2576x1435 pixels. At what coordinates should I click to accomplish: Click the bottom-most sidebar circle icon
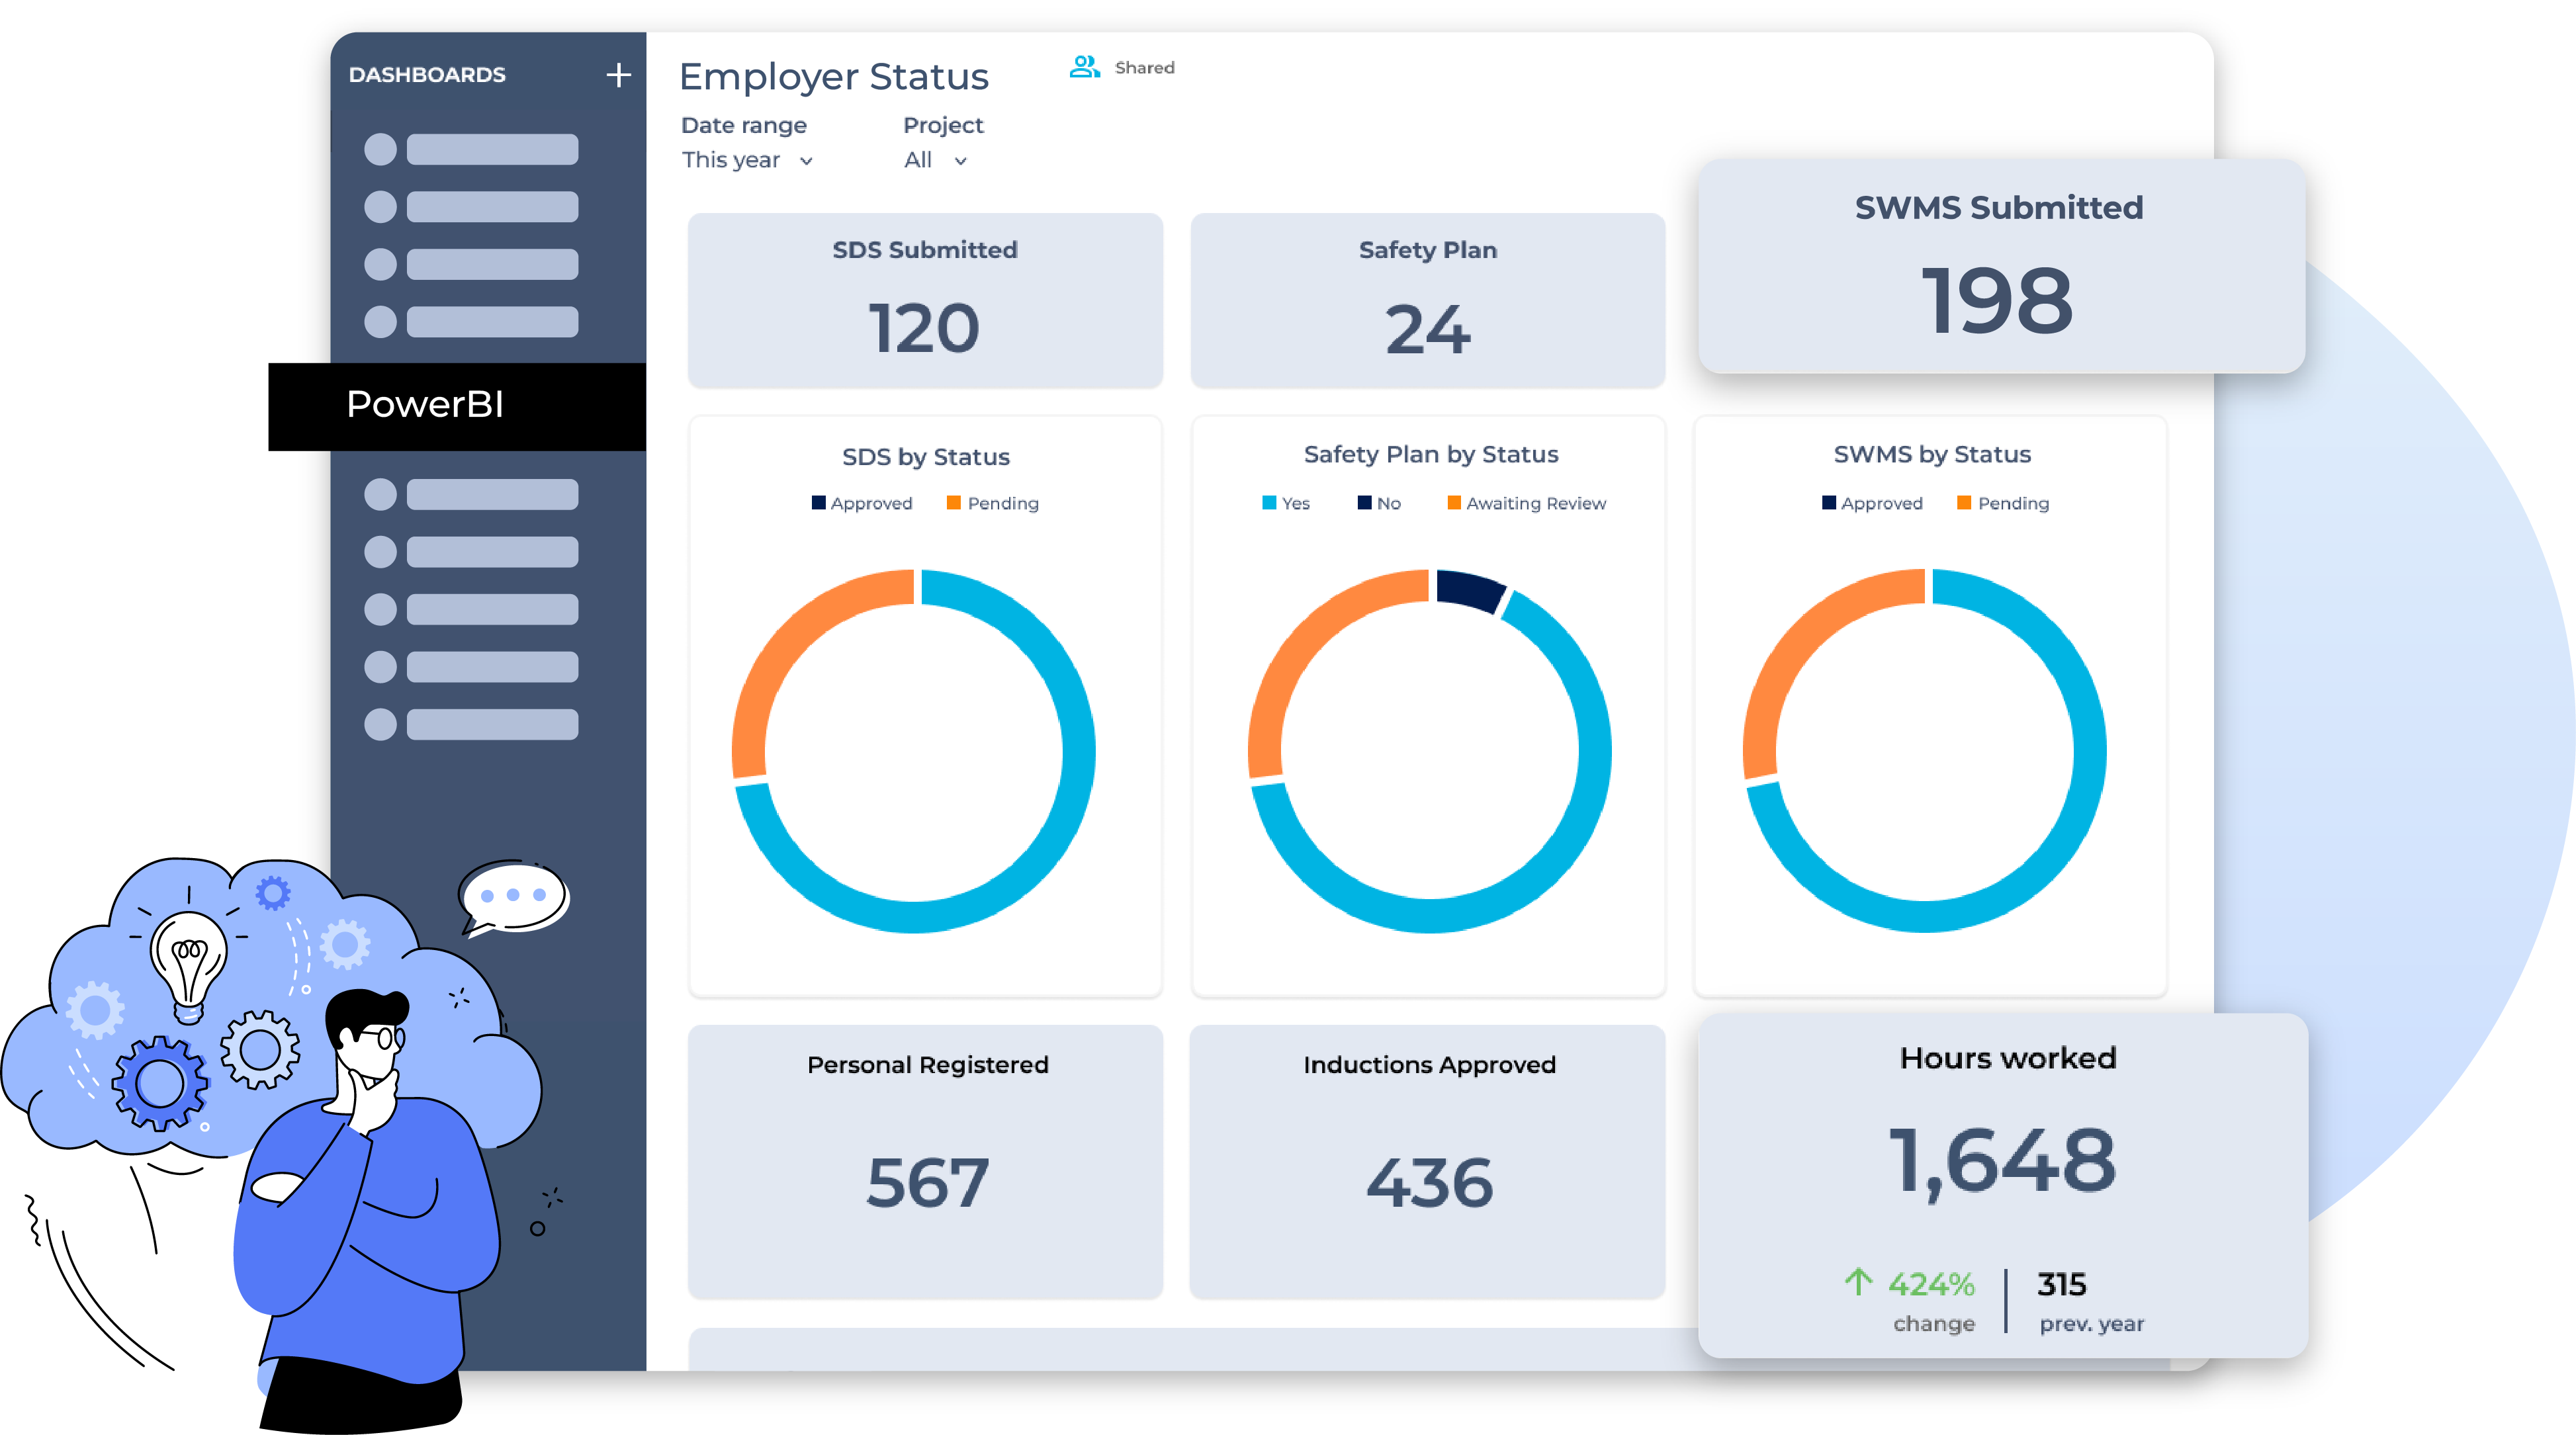click(x=380, y=724)
